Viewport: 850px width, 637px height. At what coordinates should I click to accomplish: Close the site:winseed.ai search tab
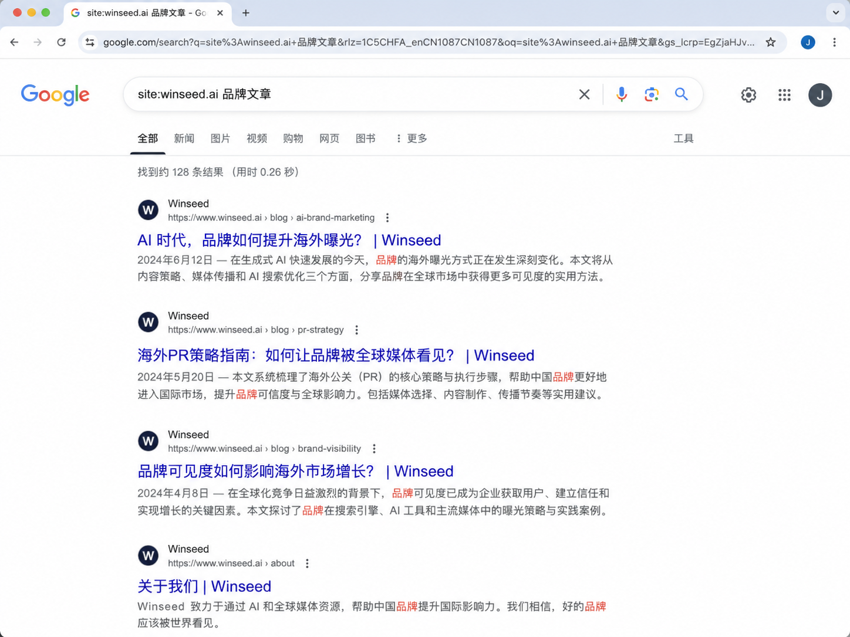(x=220, y=13)
